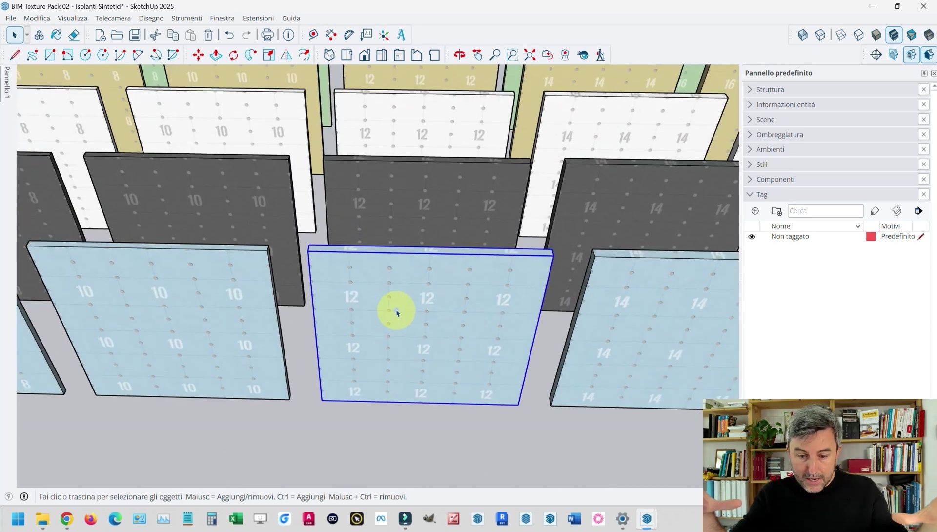This screenshot has width=937, height=532.
Task: Open the Print dialog icon
Action: point(267,35)
